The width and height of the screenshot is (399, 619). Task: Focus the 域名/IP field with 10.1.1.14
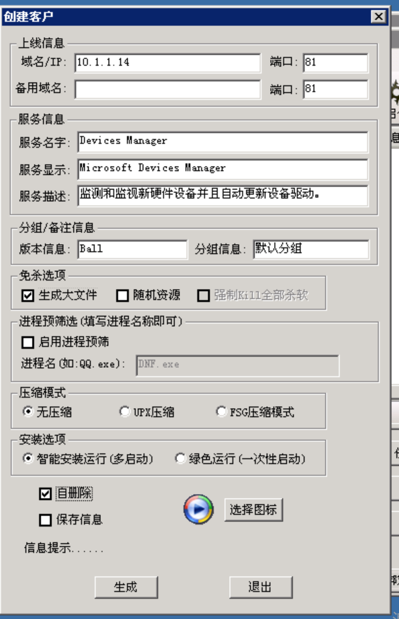coord(168,62)
